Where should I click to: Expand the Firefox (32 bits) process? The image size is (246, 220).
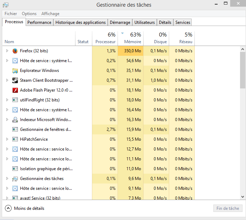pos(7,51)
